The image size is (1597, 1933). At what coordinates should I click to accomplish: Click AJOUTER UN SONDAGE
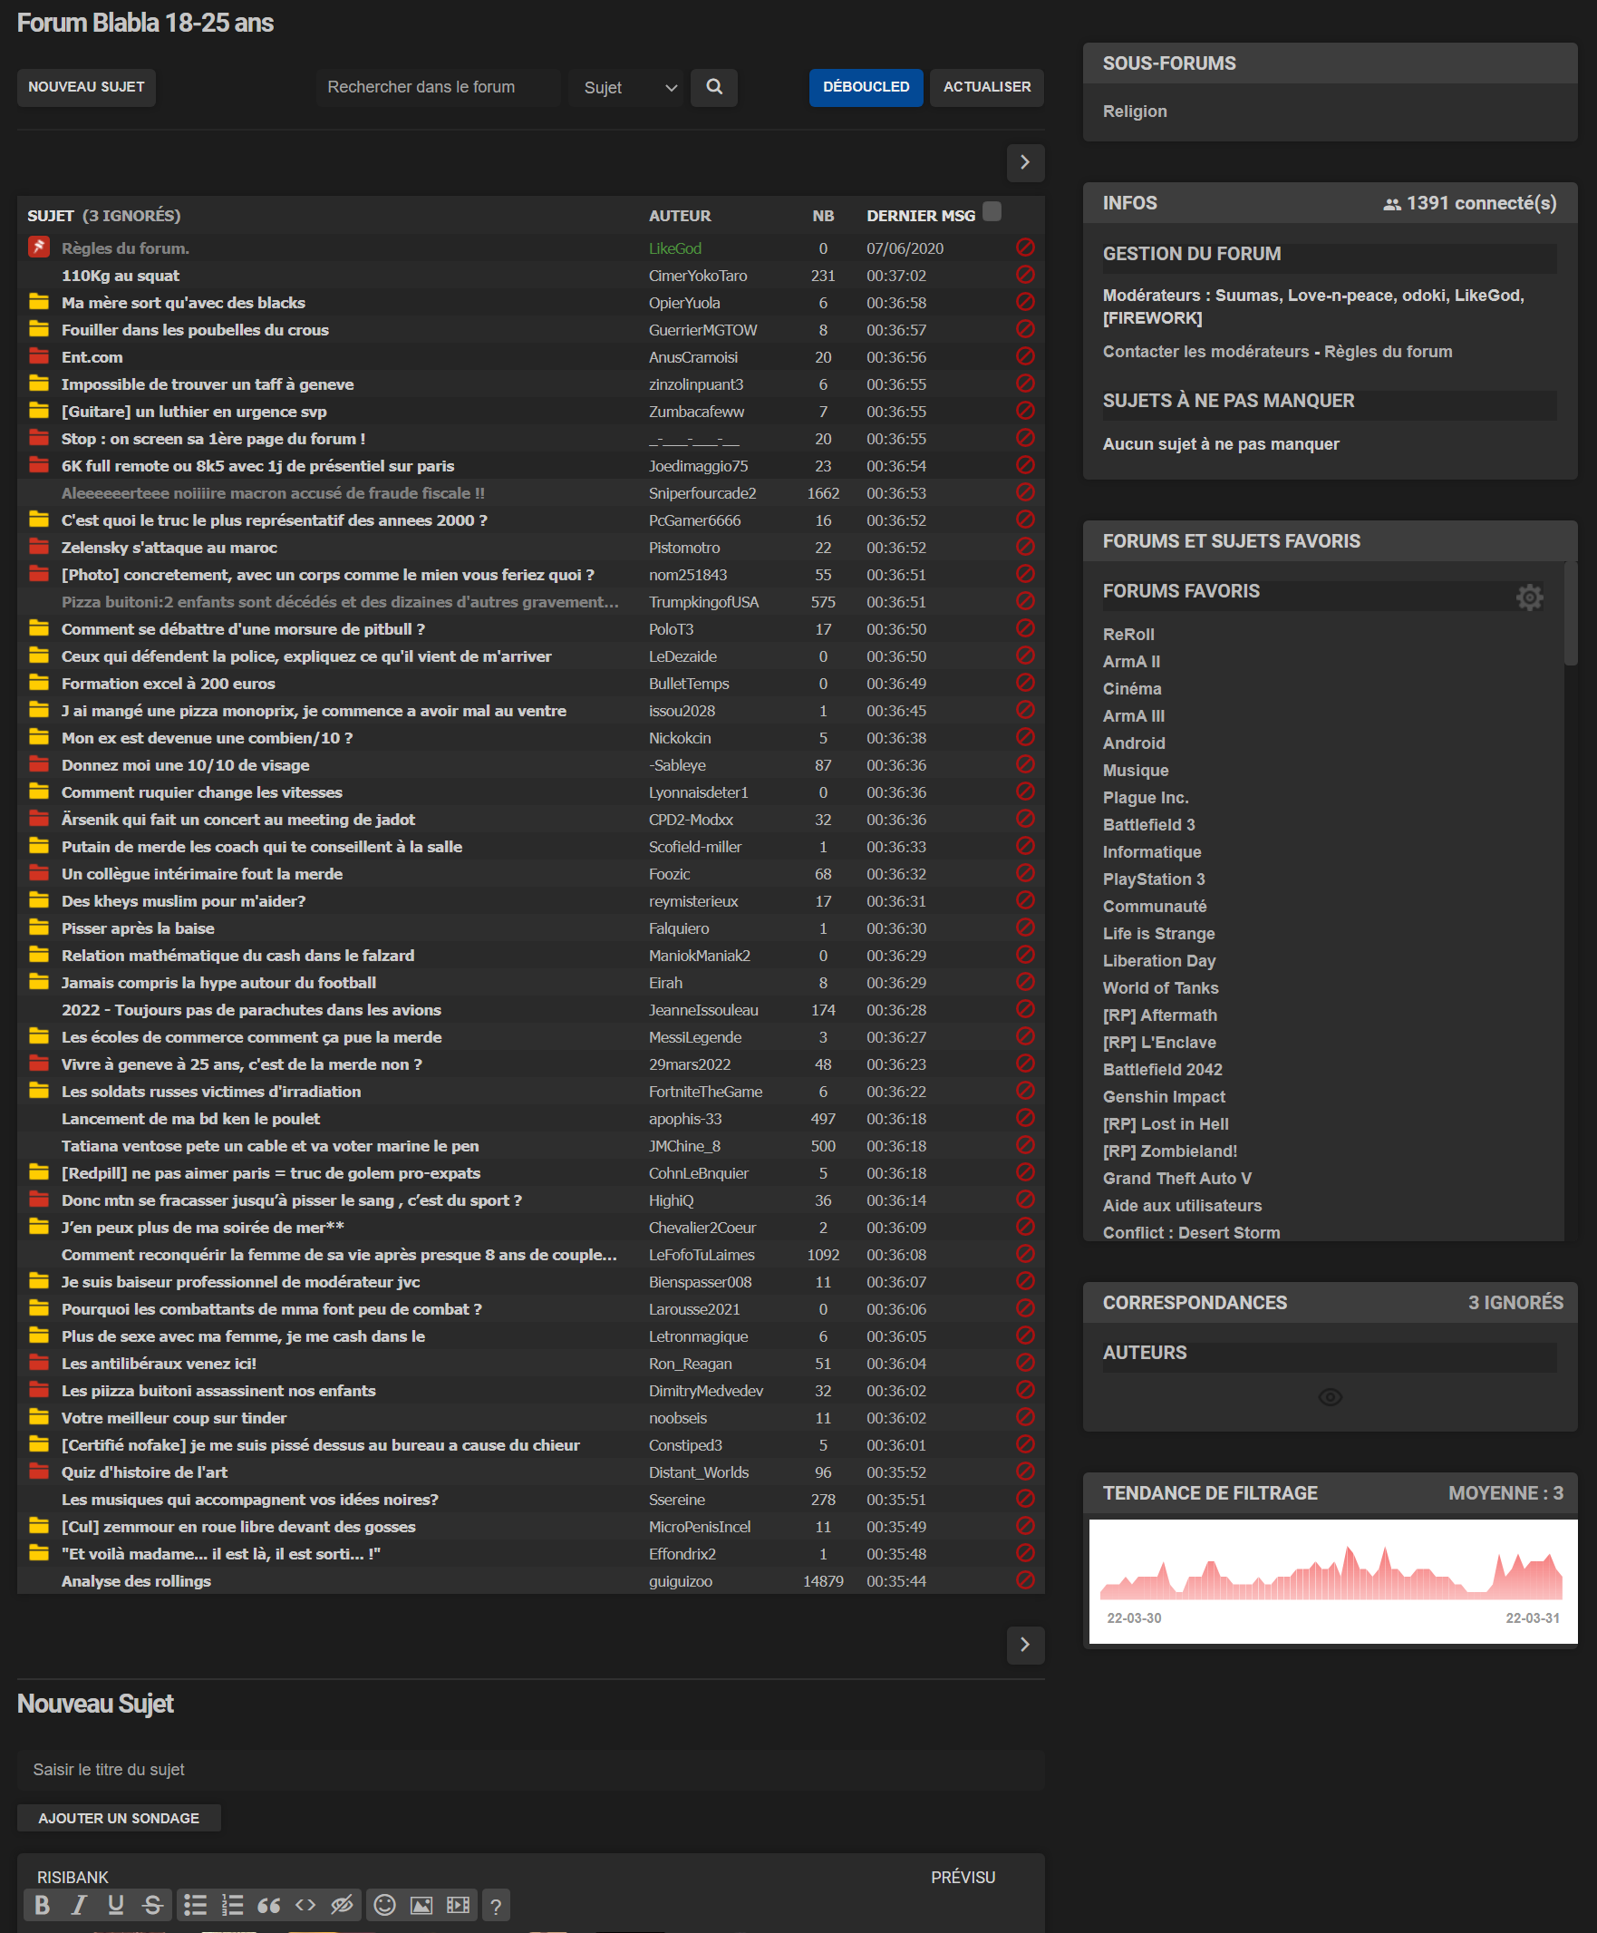tap(119, 1818)
